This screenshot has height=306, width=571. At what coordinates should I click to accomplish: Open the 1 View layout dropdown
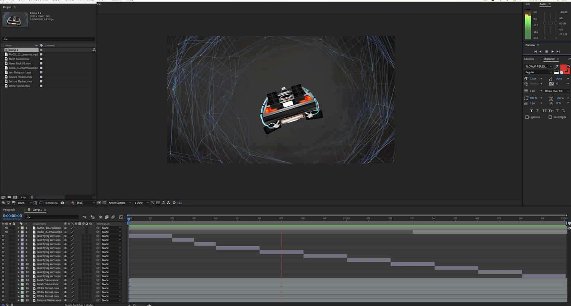pos(141,203)
